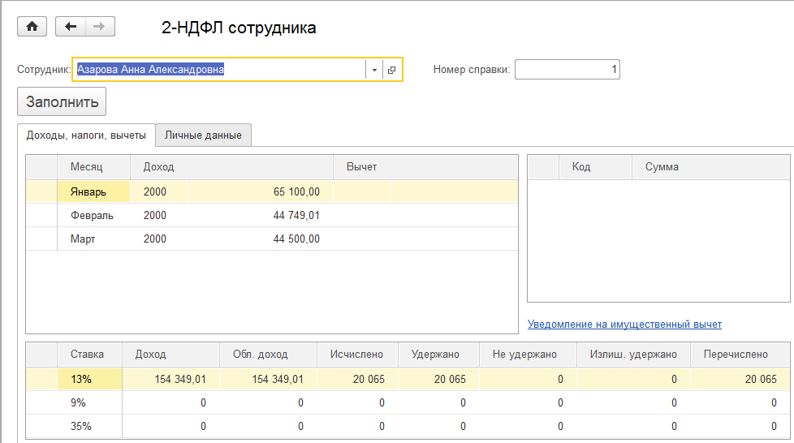
Task: Switch to the Личные данные tab
Action: coord(203,135)
